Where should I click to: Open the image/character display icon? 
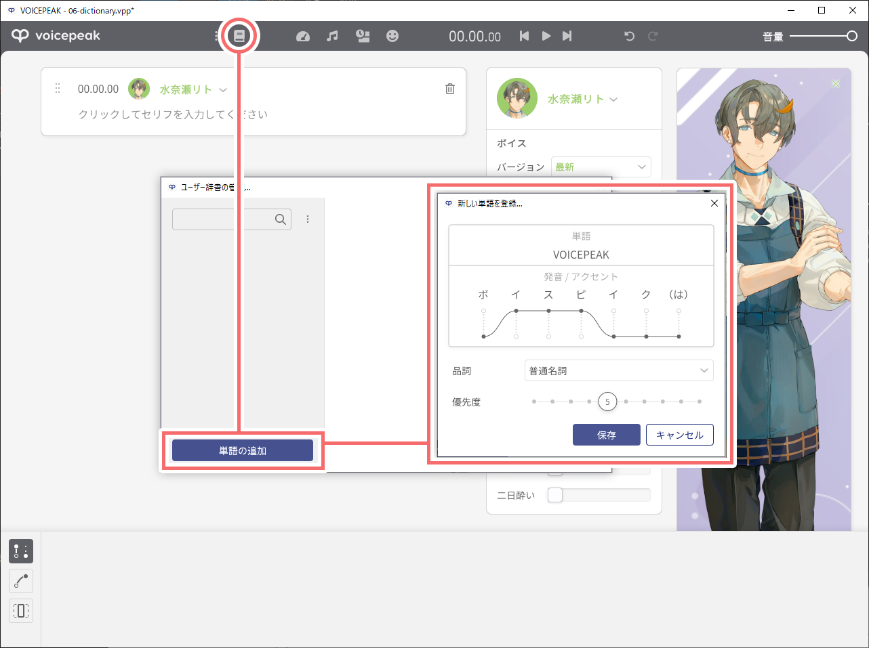[363, 37]
